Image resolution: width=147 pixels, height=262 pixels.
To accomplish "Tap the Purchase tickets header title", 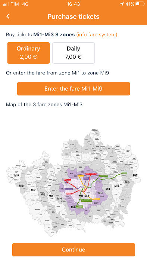I will (73, 16).
